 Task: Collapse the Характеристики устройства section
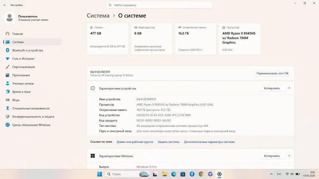tap(289, 88)
